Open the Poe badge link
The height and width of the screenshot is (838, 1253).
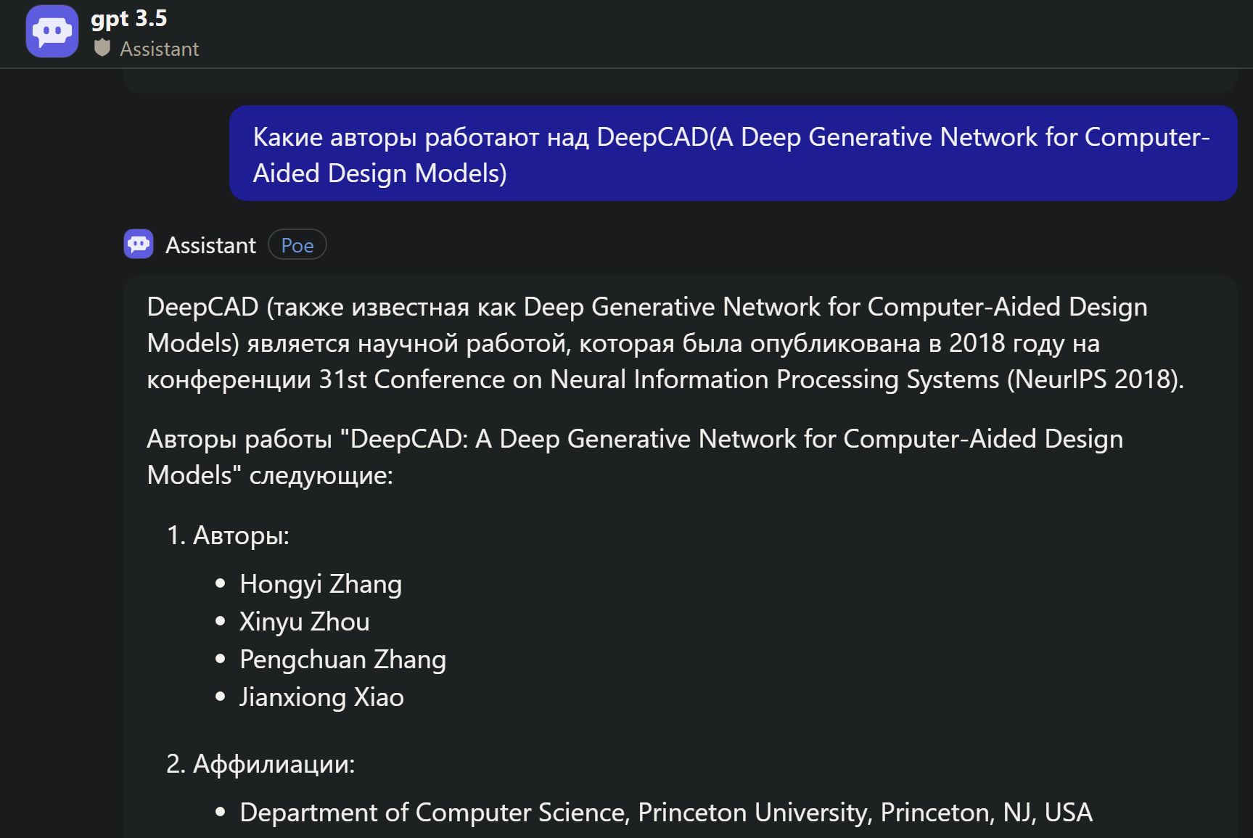click(297, 245)
